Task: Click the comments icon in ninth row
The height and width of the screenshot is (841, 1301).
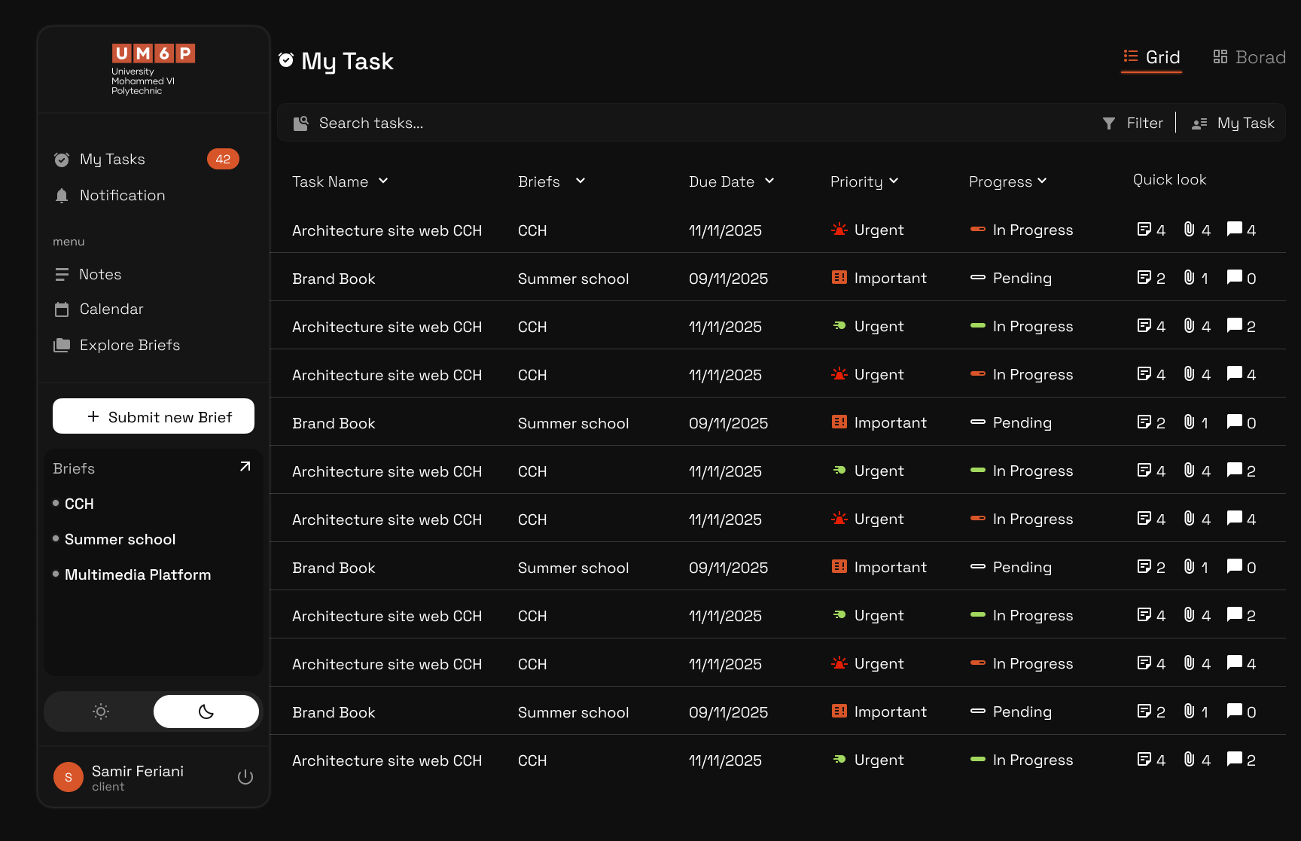Action: point(1235,614)
